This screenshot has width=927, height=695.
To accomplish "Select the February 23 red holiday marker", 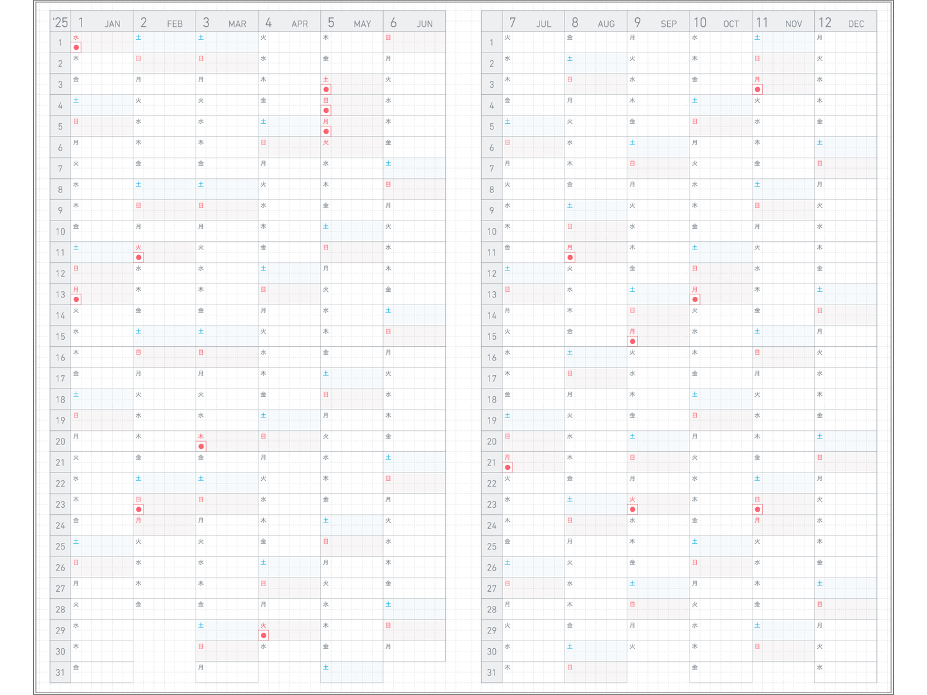I will tap(139, 509).
